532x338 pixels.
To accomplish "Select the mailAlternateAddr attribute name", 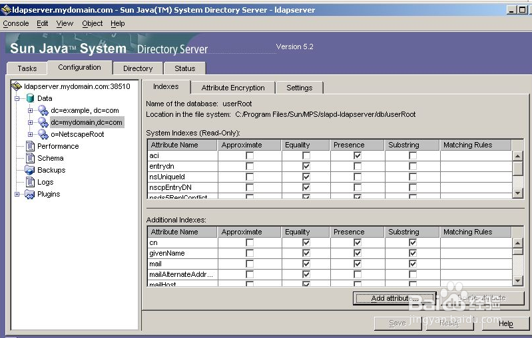I will 181,274.
